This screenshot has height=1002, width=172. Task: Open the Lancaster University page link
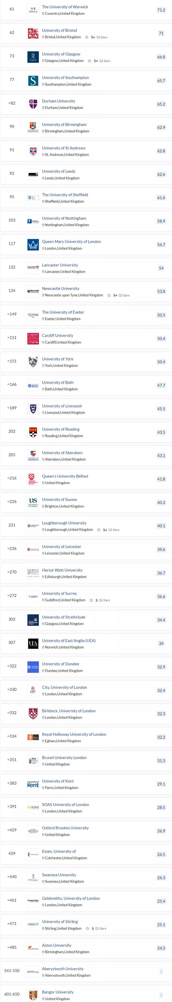60,265
